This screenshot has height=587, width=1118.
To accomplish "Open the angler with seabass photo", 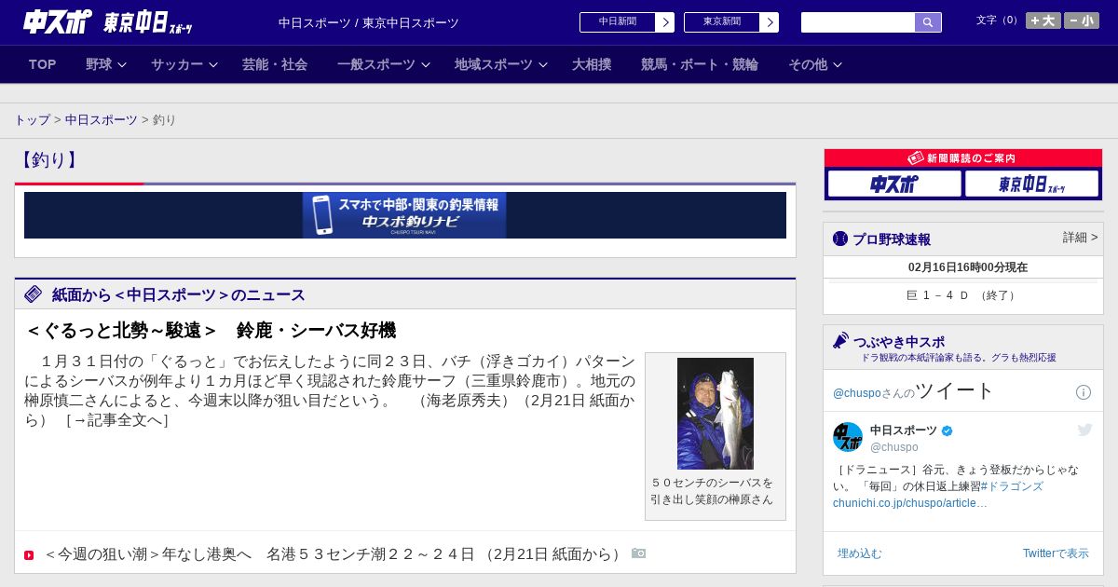I will (x=716, y=413).
